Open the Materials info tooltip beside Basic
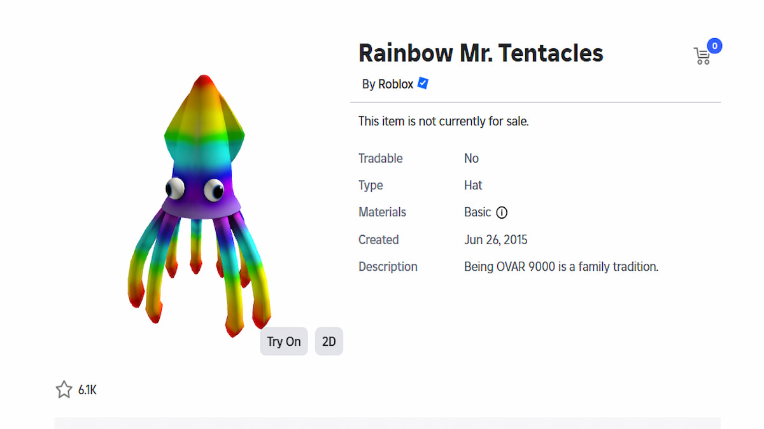764x429 pixels. [502, 212]
